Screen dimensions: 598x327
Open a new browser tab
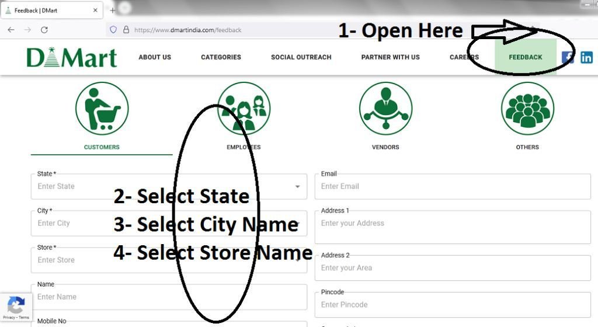113,11
